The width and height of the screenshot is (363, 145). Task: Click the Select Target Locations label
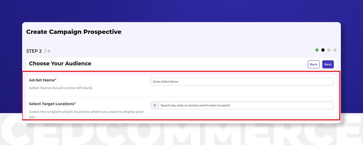[52, 104]
